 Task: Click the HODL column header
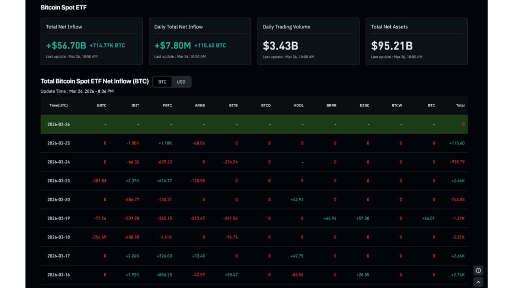pyautogui.click(x=299, y=105)
